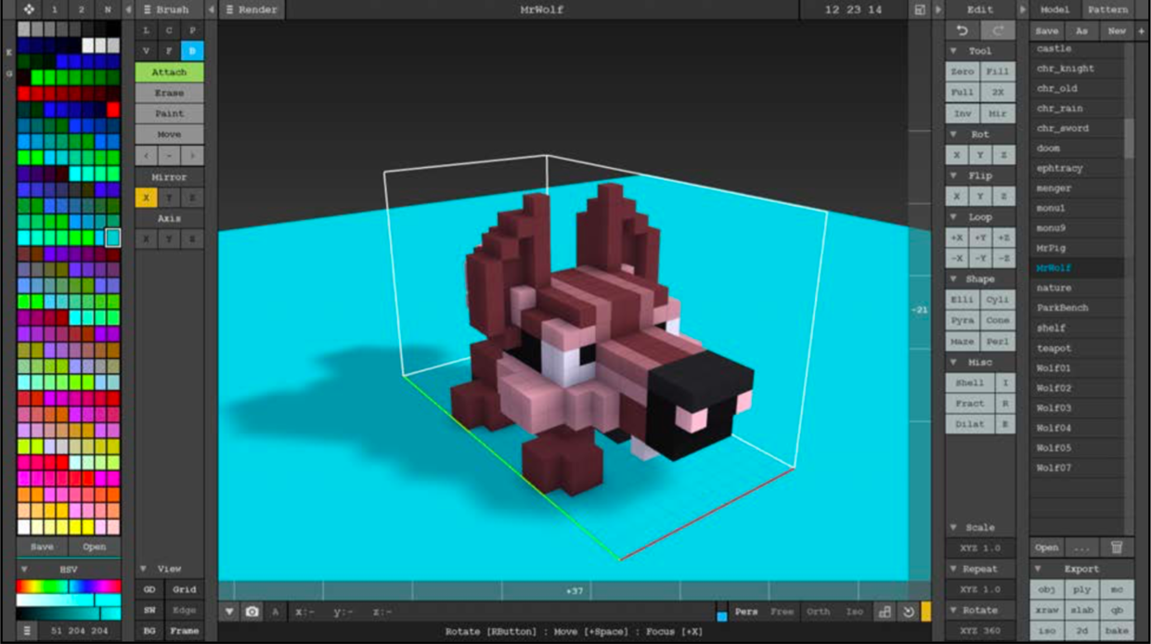This screenshot has width=1151, height=644.
Task: Switch to the Pattern tab
Action: 1108,9
